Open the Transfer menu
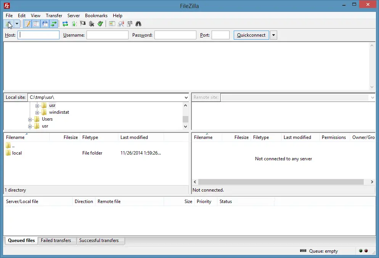379x258 pixels. point(54,16)
